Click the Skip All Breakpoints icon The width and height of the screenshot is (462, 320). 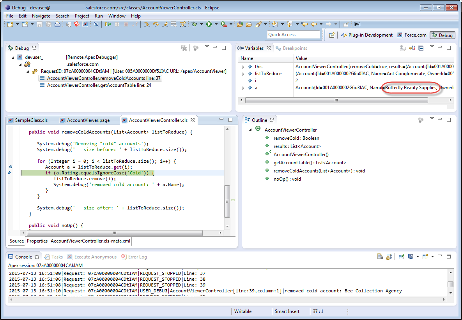click(x=96, y=25)
